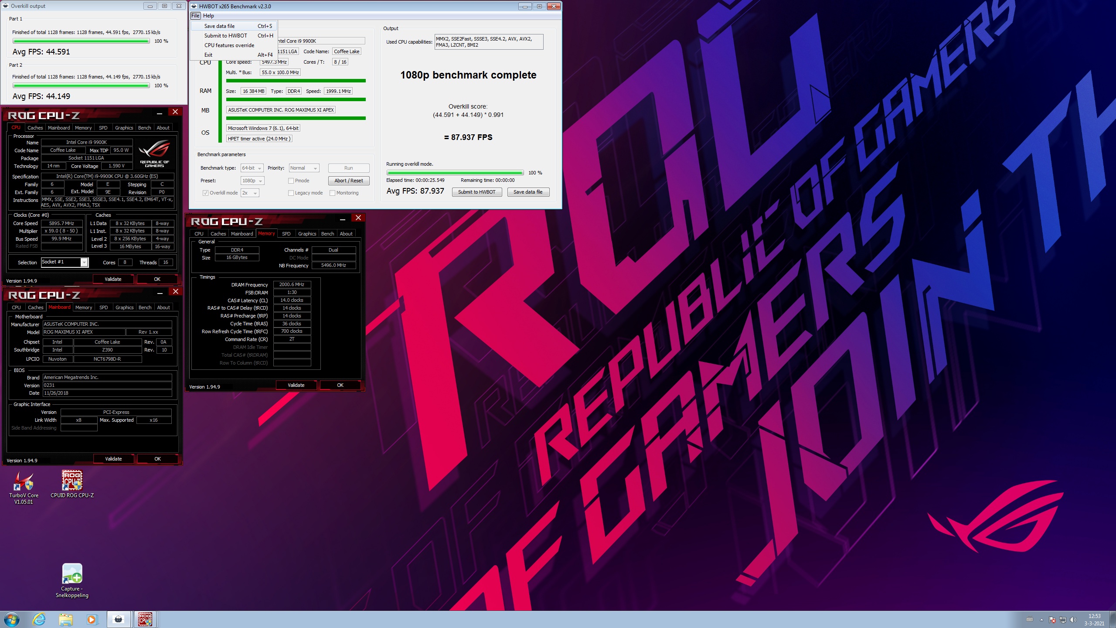Image resolution: width=1116 pixels, height=628 pixels.
Task: Choose Exit from the File menu
Action: point(234,55)
